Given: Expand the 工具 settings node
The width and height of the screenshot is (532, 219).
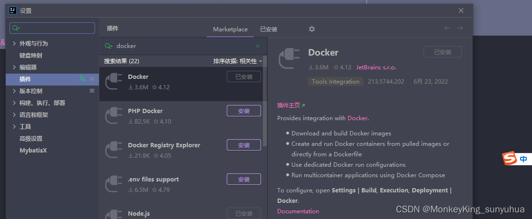Looking at the screenshot, I should coord(14,126).
